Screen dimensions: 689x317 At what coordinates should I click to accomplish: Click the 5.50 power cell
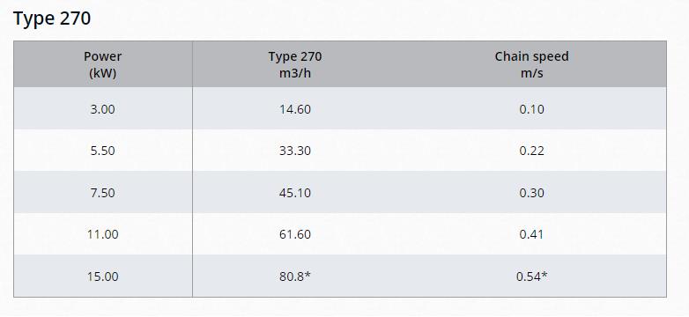coord(103,151)
